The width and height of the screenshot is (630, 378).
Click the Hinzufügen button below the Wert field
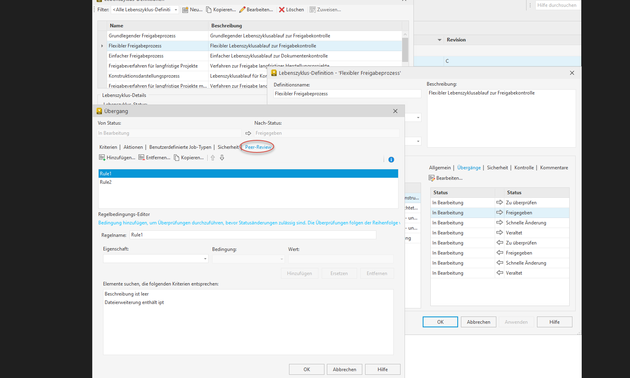pos(300,273)
